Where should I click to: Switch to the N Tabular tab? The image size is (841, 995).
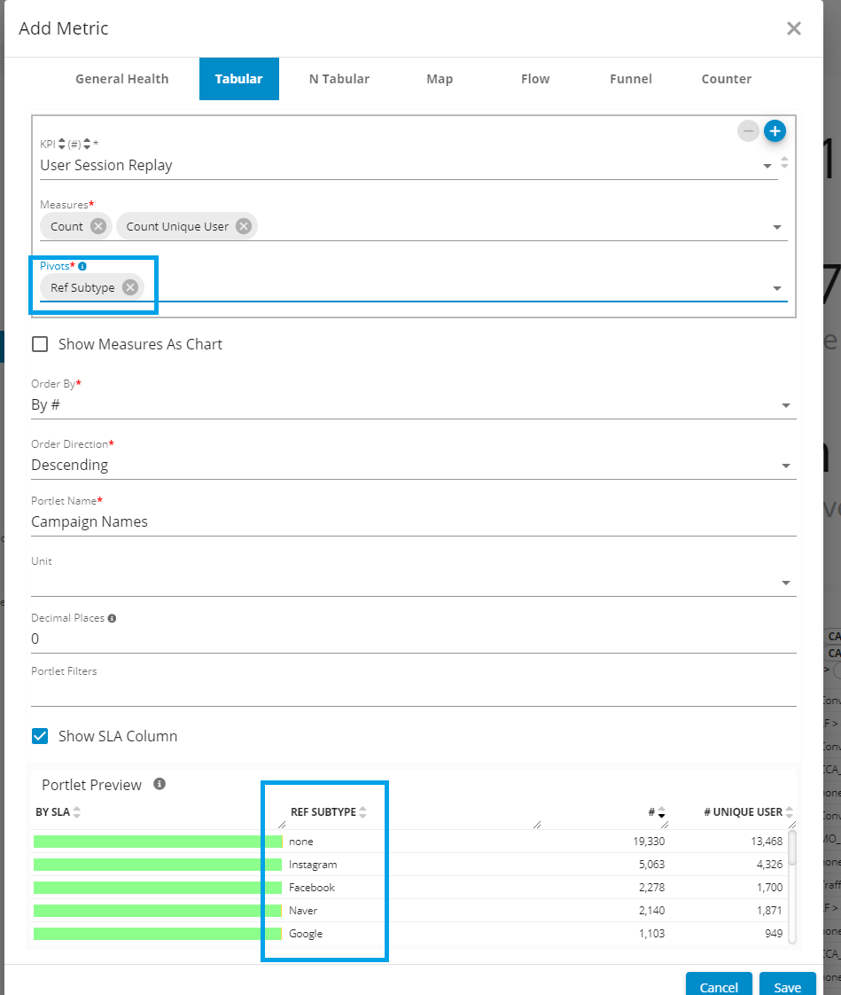click(x=339, y=79)
